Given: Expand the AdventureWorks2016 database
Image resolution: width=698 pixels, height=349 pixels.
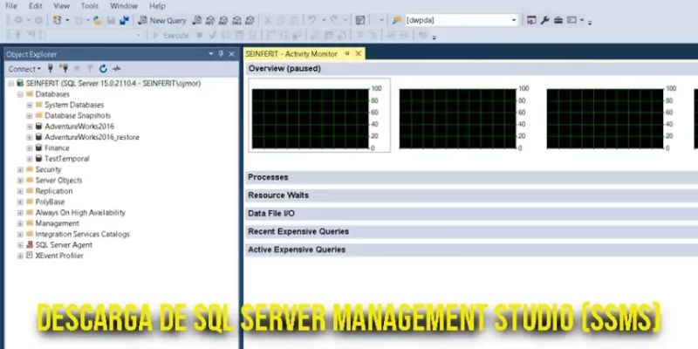Looking at the screenshot, I should (30, 127).
